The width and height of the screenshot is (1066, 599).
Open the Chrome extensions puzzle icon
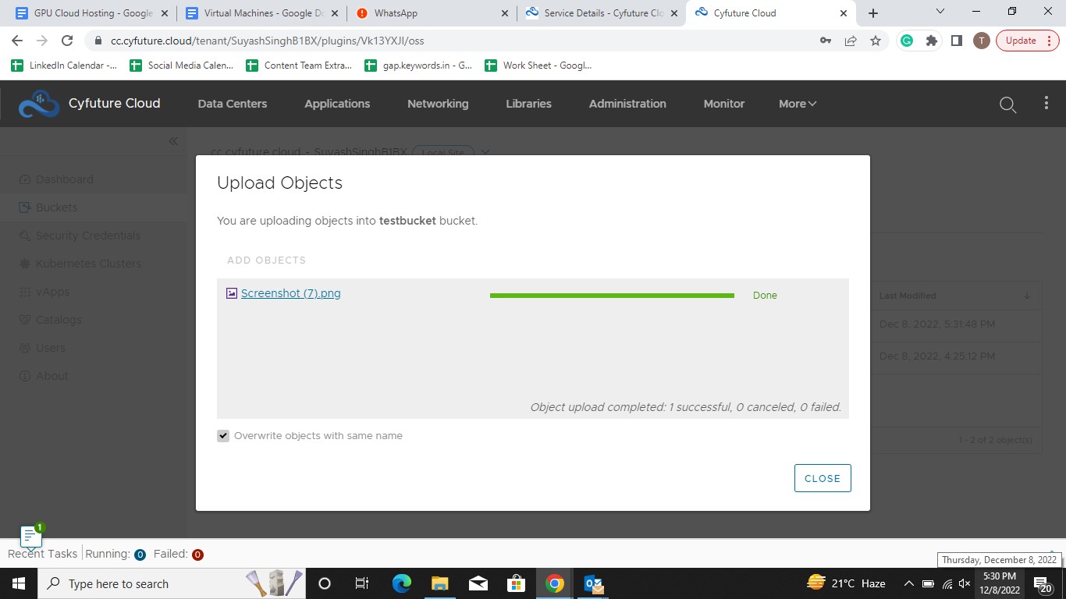[931, 41]
